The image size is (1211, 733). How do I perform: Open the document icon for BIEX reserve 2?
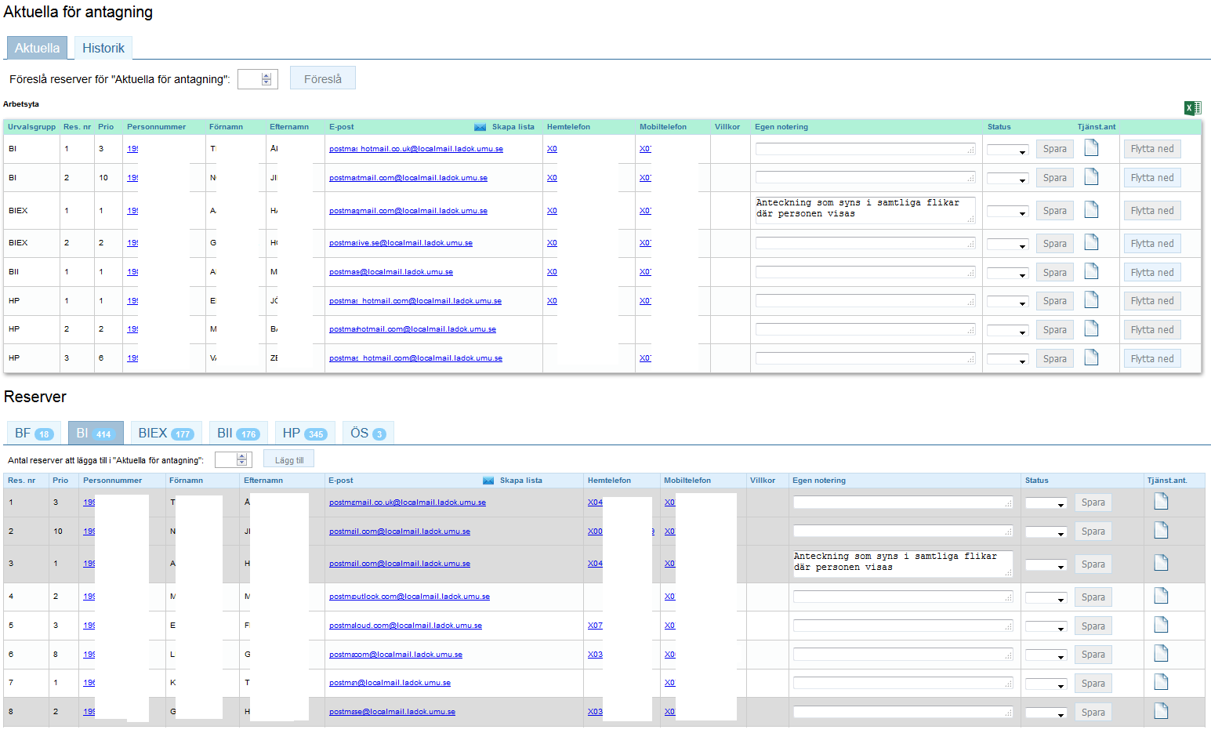1091,242
